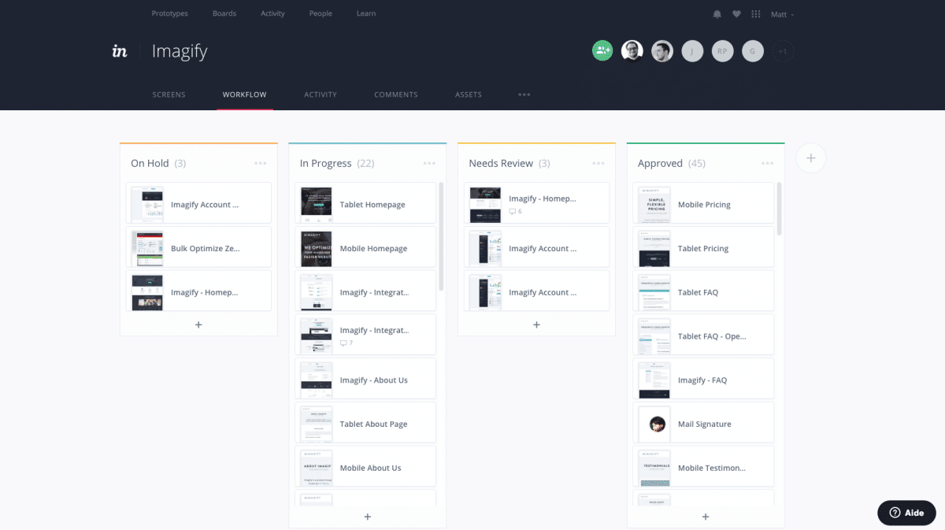The image size is (945, 530).
Task: Add a screen to On Hold column
Action: coord(198,324)
